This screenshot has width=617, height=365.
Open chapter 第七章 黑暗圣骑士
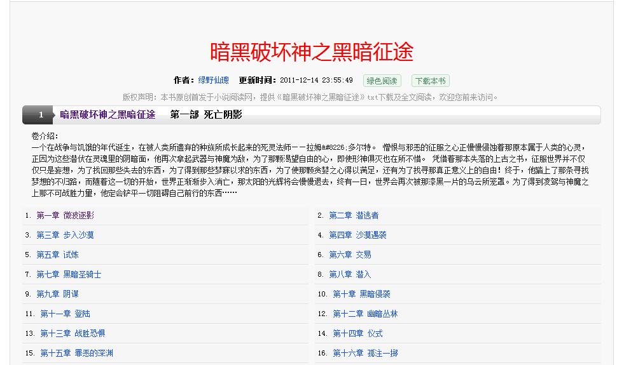tap(69, 275)
